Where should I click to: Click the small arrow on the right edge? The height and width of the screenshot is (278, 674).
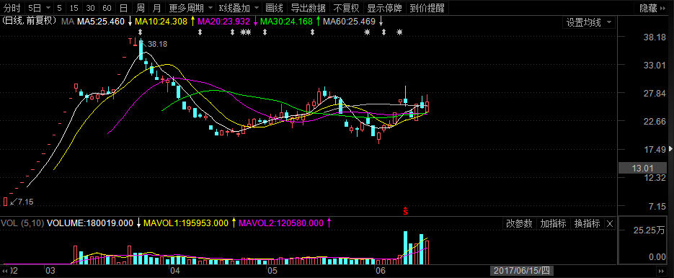pos(671,148)
